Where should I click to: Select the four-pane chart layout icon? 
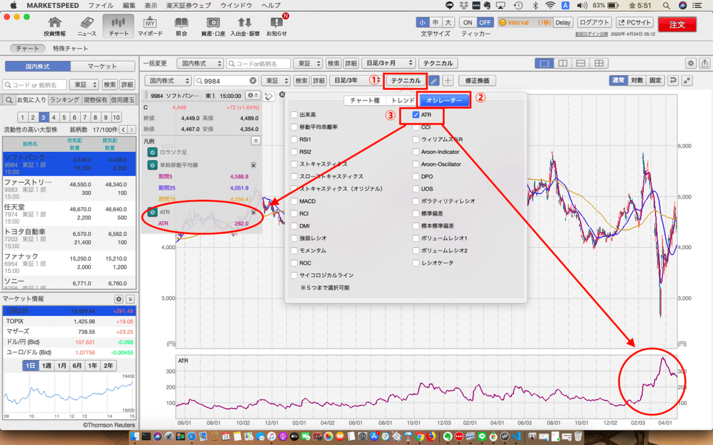point(600,63)
